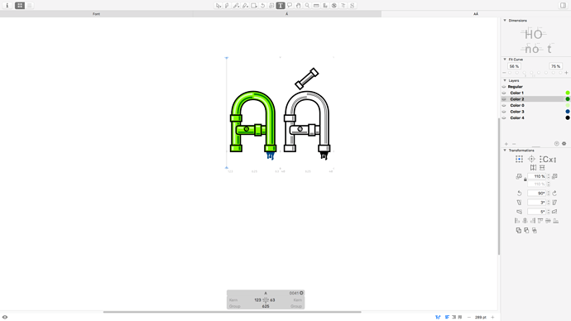Select the Scale tool
This screenshot has height=321, width=571.
point(271,6)
